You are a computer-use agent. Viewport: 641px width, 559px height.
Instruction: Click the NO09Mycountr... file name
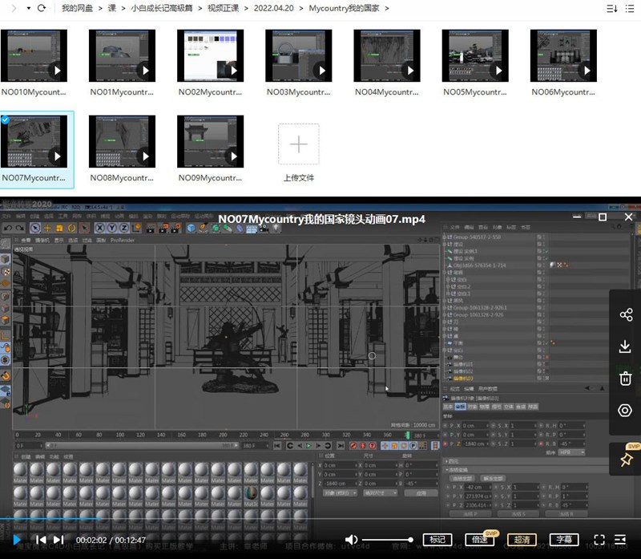[x=210, y=178]
